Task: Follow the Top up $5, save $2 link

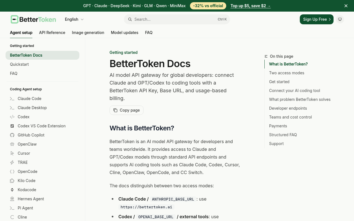Action: pyautogui.click(x=251, y=6)
